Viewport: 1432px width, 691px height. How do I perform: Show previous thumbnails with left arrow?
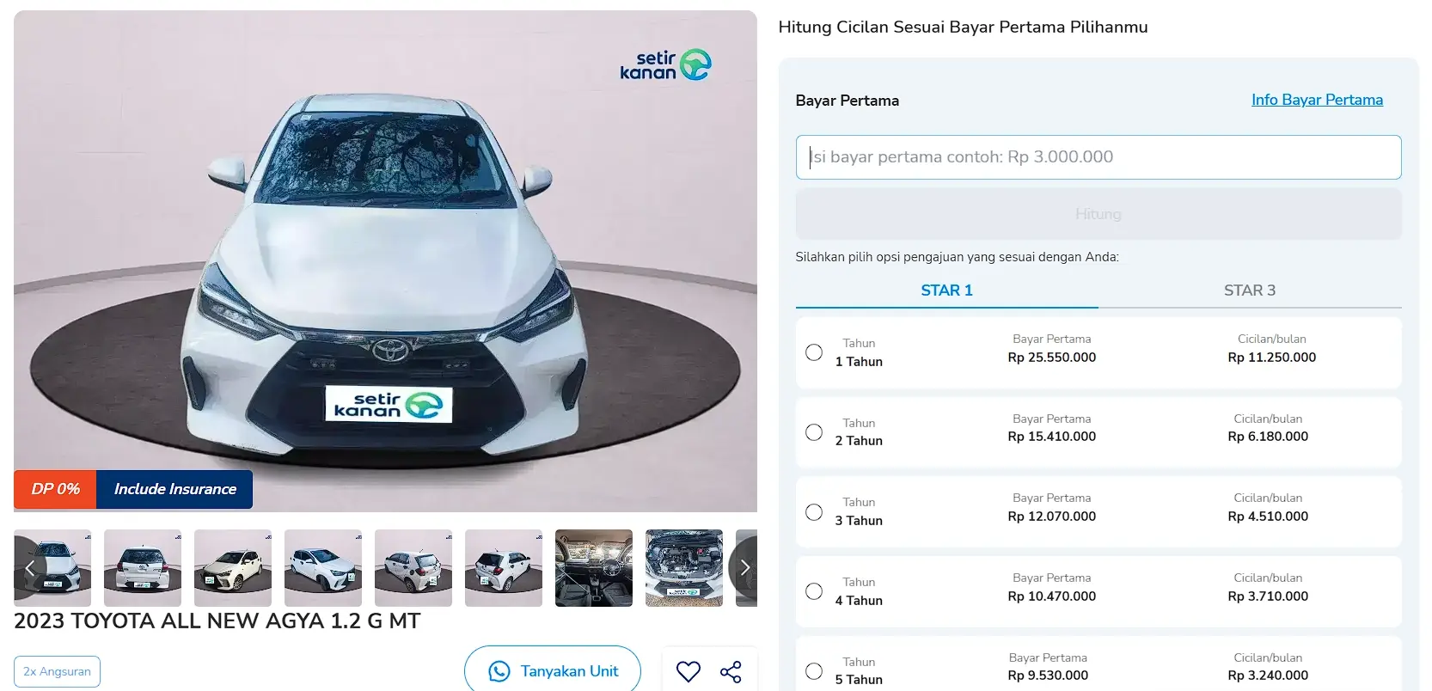point(29,568)
